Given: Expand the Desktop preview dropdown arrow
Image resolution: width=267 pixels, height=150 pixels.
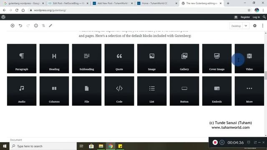Looking at the screenshot, I should click(x=246, y=26).
